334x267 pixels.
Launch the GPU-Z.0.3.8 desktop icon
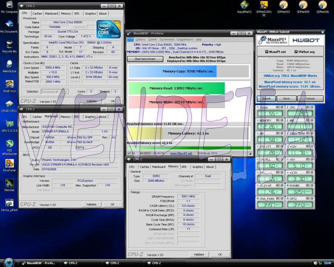(9, 126)
